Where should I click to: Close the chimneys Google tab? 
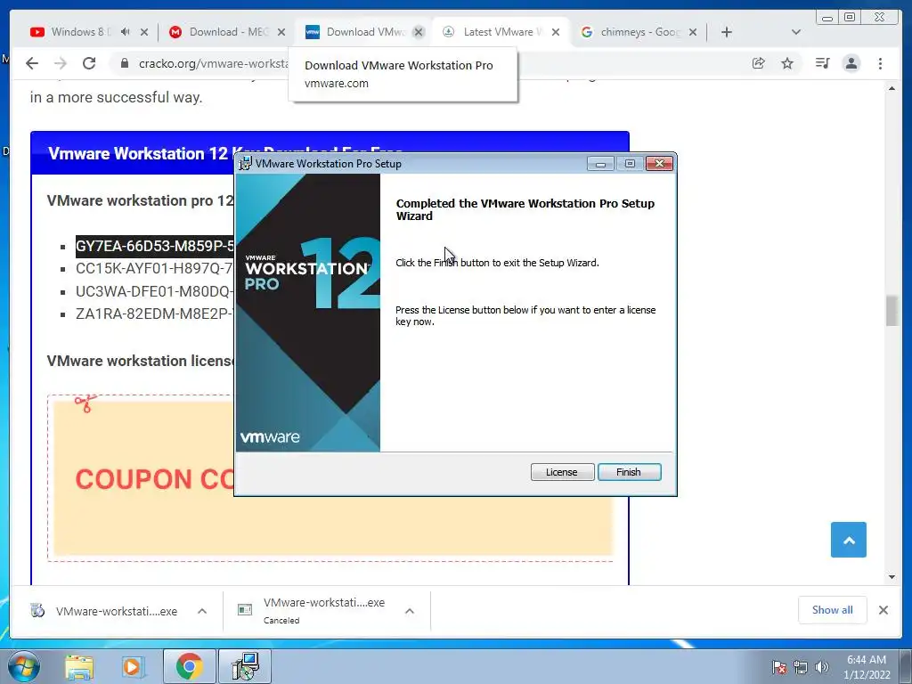pyautogui.click(x=693, y=33)
